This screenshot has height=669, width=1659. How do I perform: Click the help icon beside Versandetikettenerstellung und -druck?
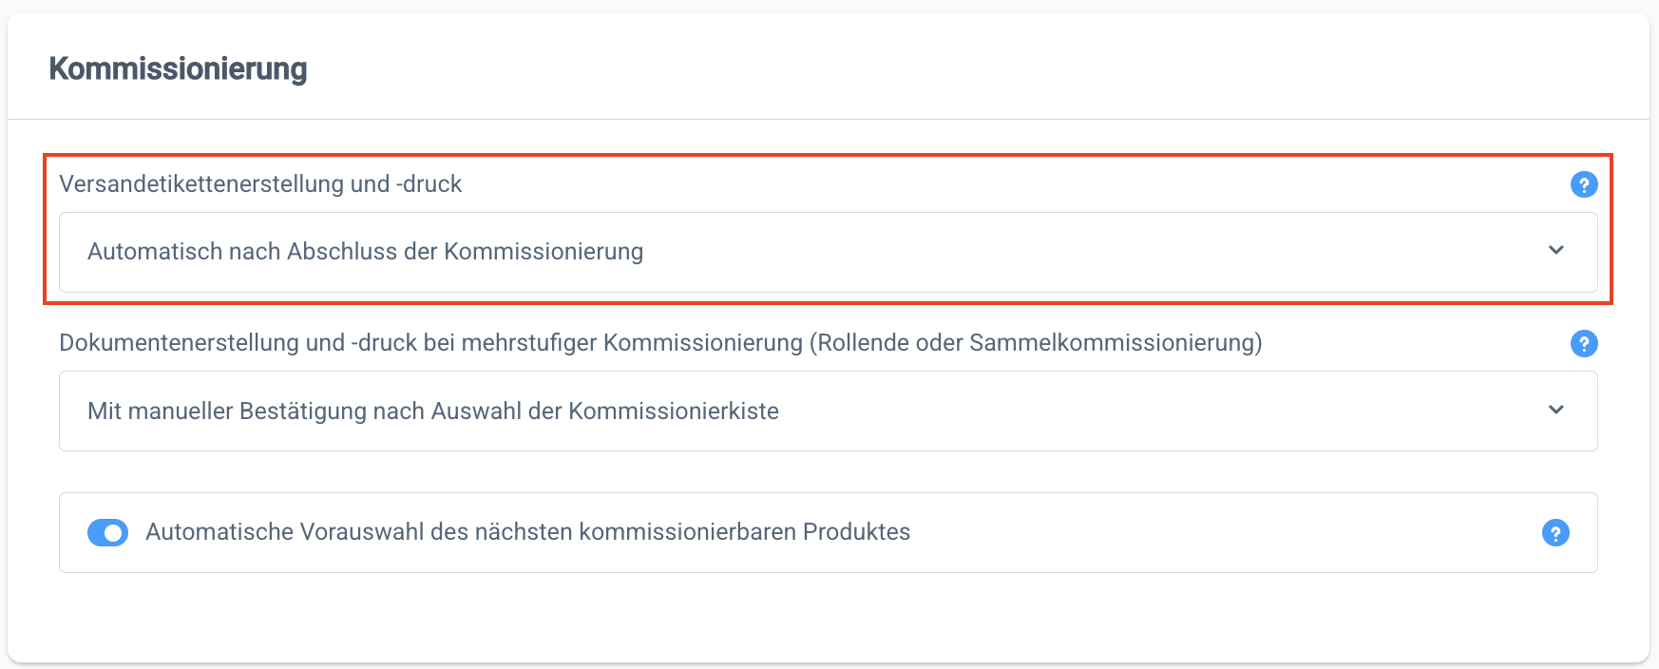pyautogui.click(x=1585, y=184)
